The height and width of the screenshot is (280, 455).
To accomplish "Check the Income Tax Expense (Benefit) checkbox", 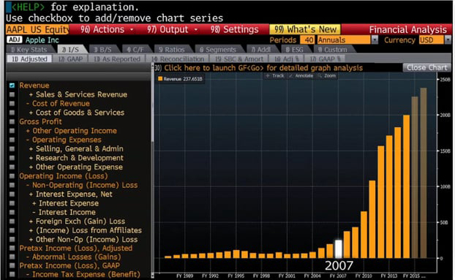I will click(12, 274).
